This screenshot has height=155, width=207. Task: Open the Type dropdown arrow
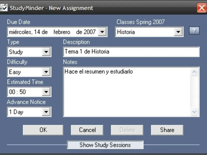46,52
